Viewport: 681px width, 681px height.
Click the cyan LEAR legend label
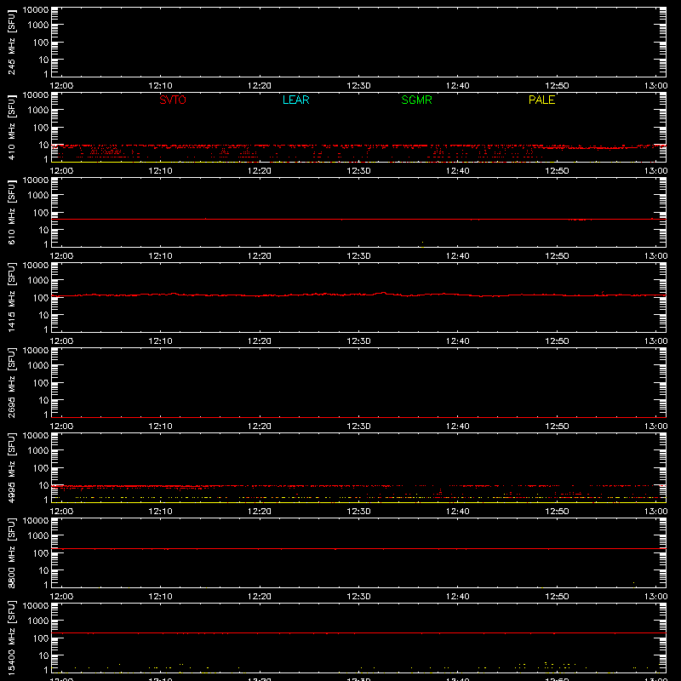[295, 100]
